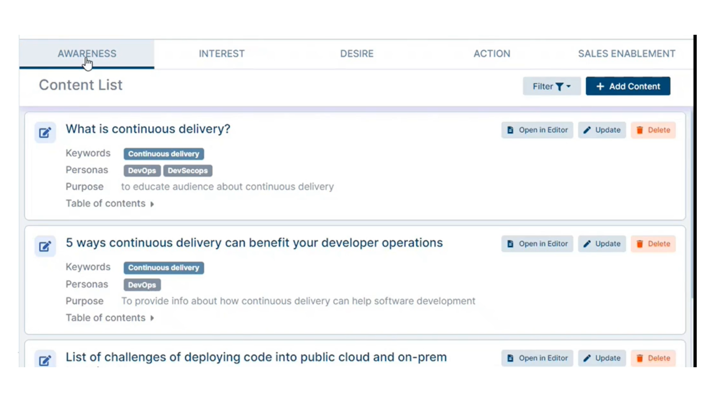715x402 pixels.
Task: Update the 'What is continuous delivery?' item
Action: (602, 130)
